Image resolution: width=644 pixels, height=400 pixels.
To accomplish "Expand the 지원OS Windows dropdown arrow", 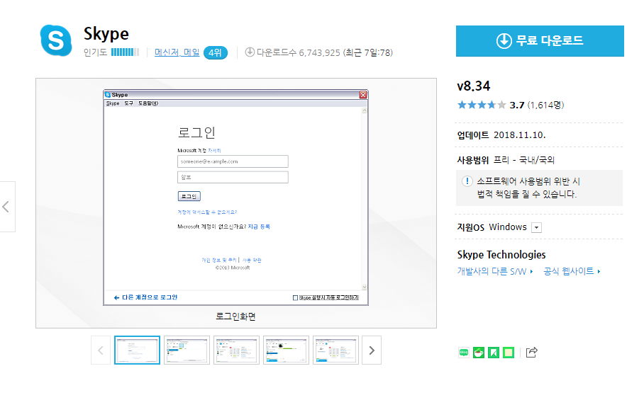I will pos(536,227).
